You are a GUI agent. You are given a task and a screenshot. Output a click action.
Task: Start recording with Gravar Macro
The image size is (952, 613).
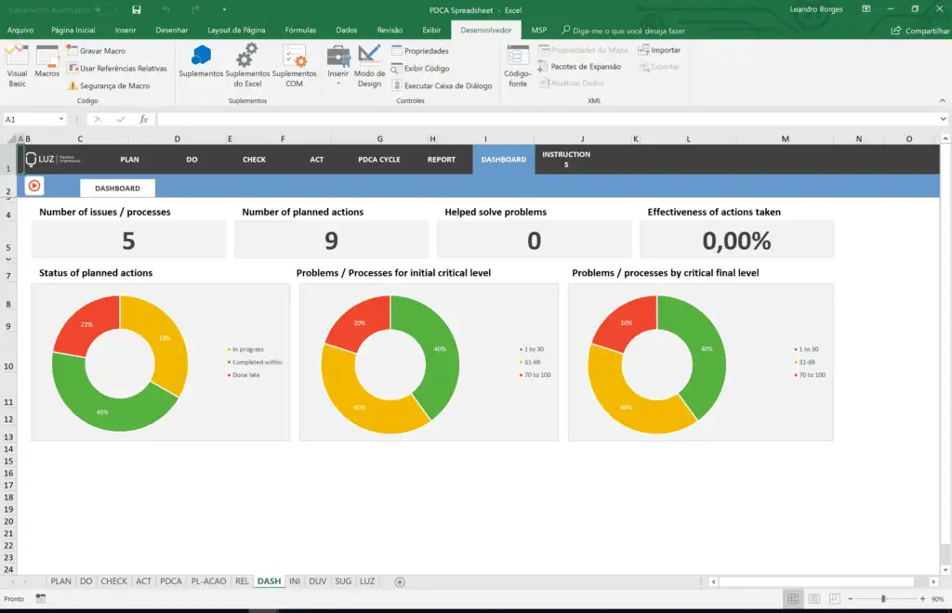(x=96, y=51)
